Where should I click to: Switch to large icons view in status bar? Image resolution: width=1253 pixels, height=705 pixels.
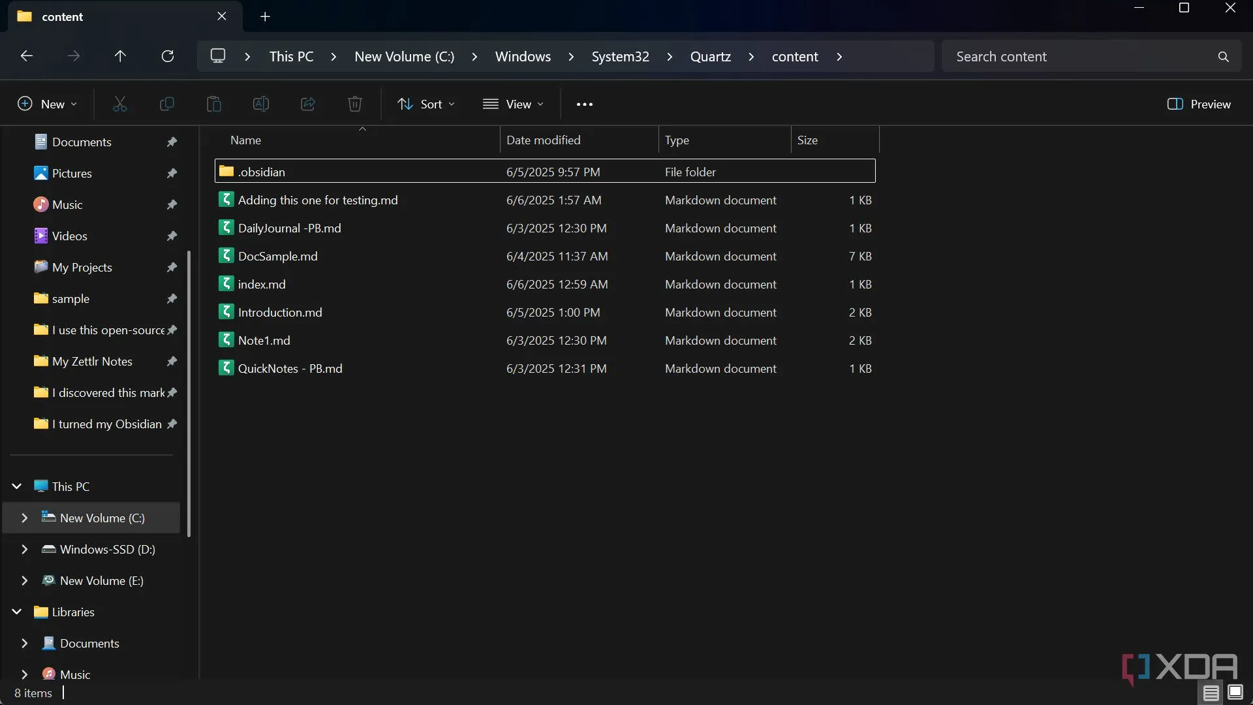(x=1235, y=693)
